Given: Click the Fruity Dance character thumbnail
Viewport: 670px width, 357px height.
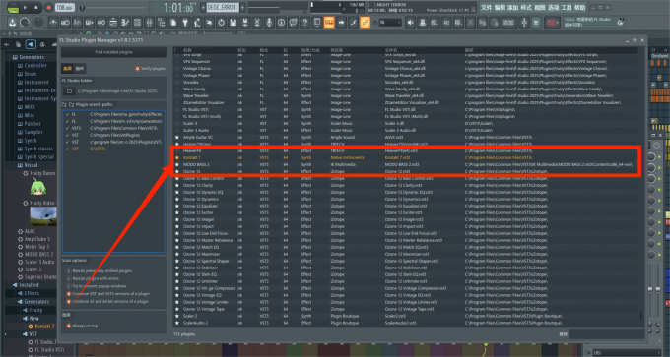Looking at the screenshot, I should [x=38, y=187].
